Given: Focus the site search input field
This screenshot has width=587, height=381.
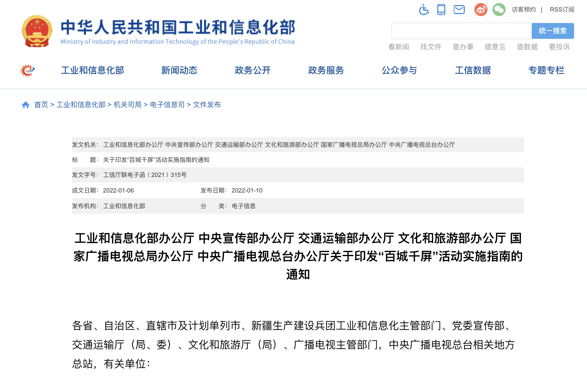Looking at the screenshot, I should click(461, 31).
